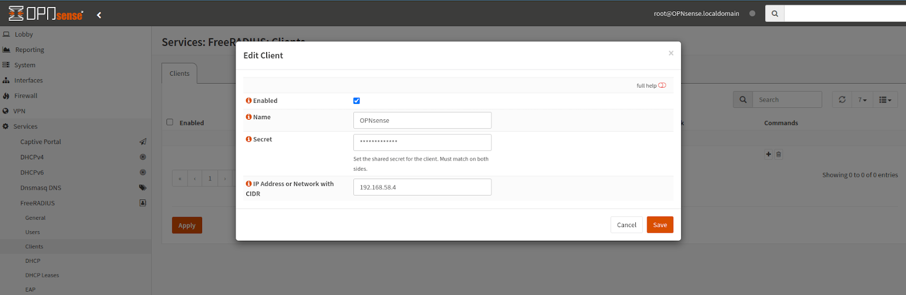Click the Enabled field info icon
Screen dimensions: 906x295
249,101
